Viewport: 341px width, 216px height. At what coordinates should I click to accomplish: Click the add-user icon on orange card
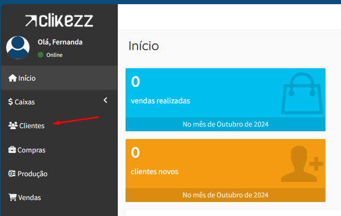[x=302, y=164]
